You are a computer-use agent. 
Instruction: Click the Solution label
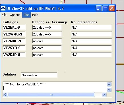pyautogui.click(x=9, y=74)
